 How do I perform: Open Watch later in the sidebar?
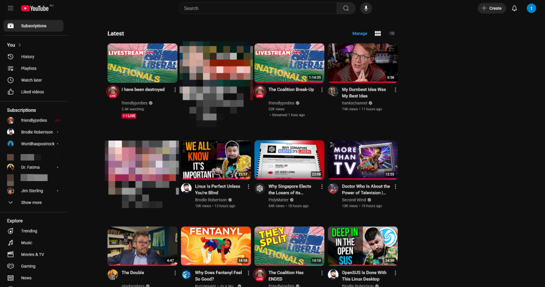click(x=34, y=80)
